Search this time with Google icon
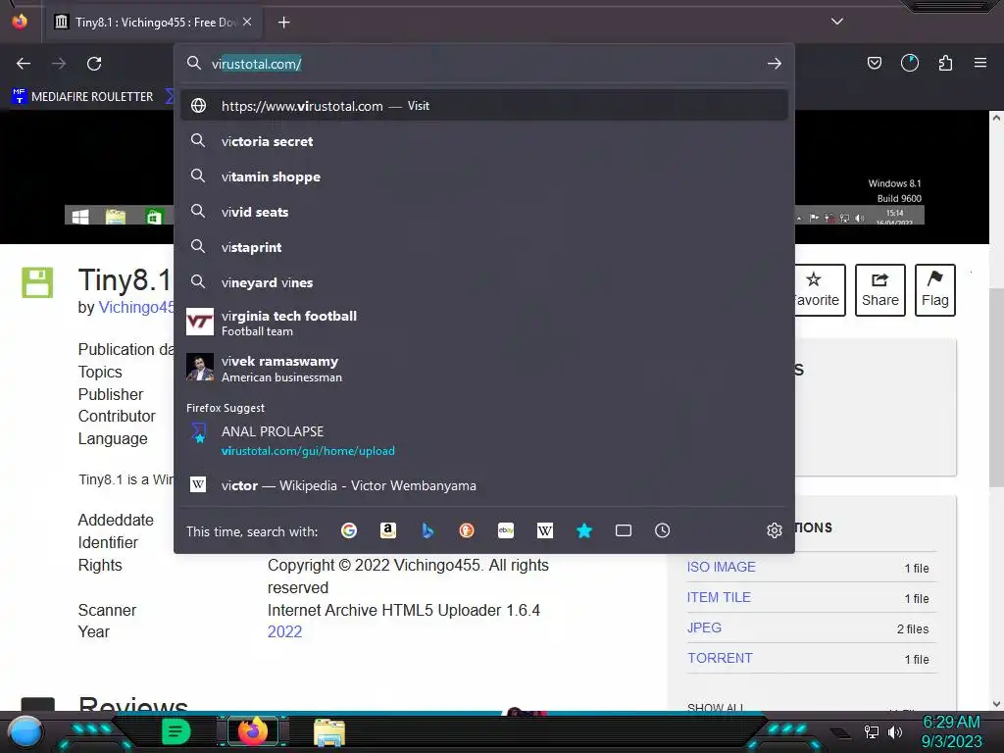1004x753 pixels. 349,530
